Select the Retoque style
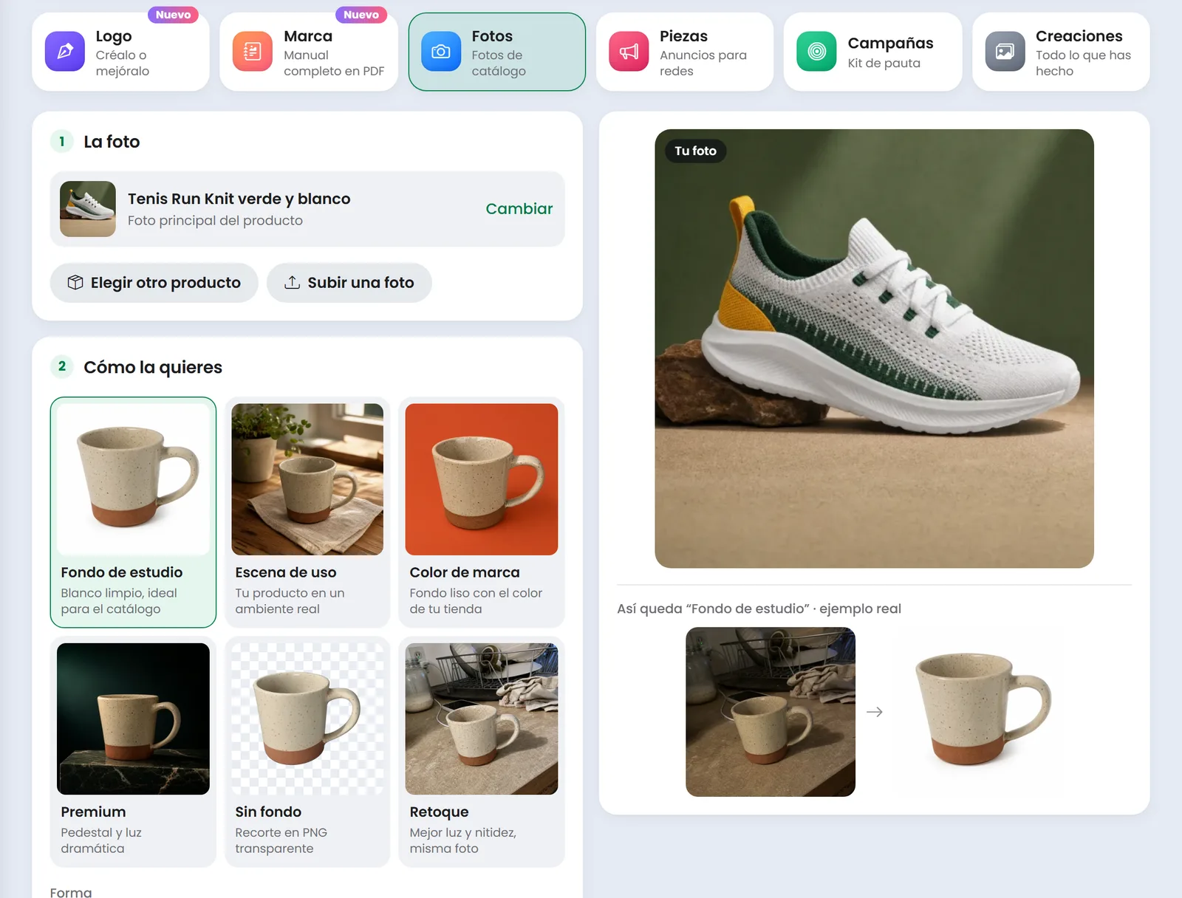 click(x=482, y=752)
